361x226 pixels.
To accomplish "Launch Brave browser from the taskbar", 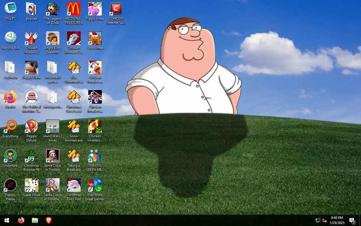I will pyautogui.click(x=49, y=220).
